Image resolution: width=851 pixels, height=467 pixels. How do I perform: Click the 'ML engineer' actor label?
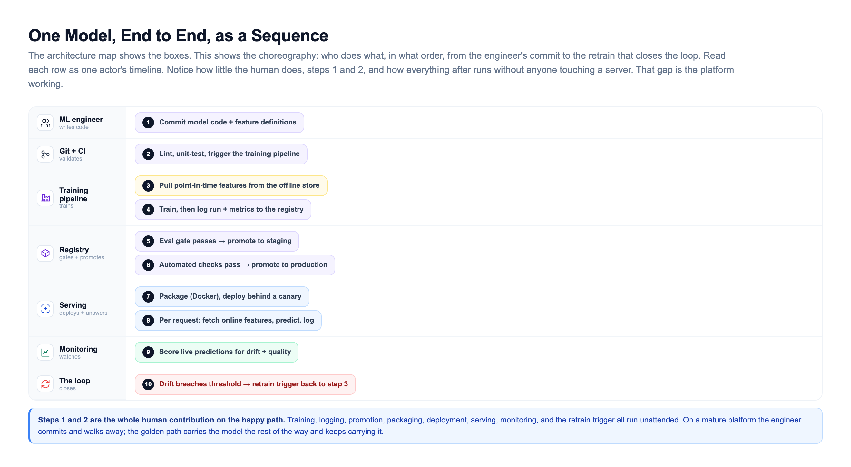point(81,119)
